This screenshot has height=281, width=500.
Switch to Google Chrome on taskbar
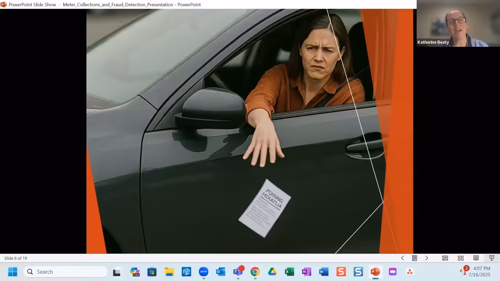coord(255,272)
